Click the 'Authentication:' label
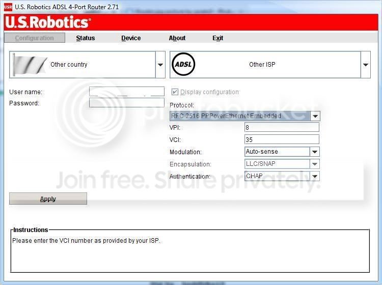This screenshot has height=285, width=382. [190, 177]
